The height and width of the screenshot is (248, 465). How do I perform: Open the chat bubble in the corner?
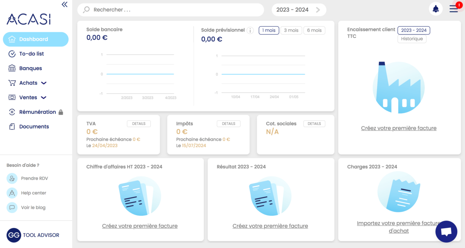(x=446, y=231)
